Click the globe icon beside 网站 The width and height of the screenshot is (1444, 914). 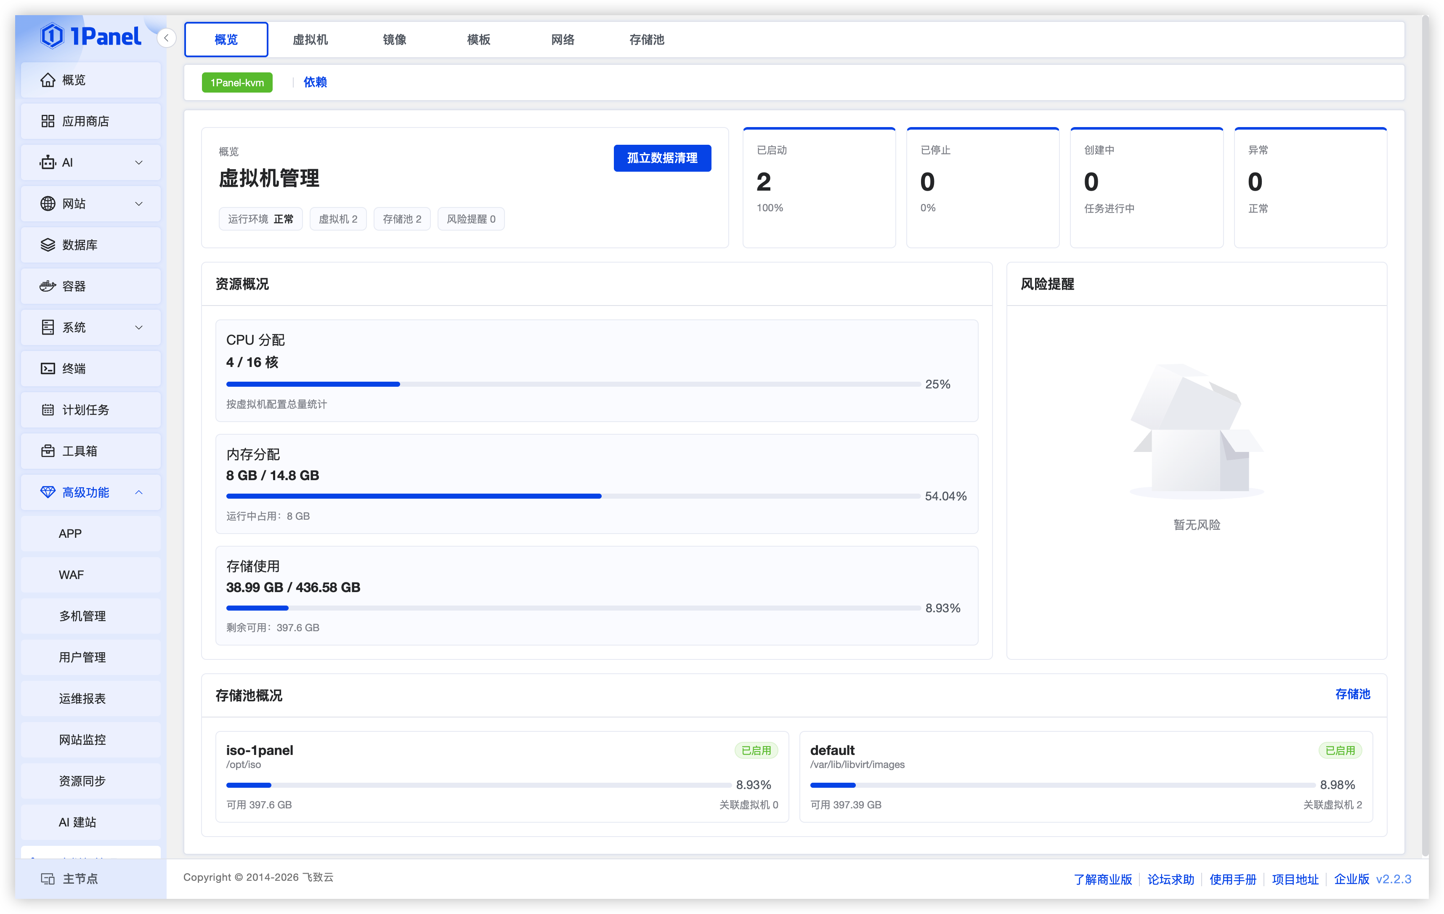click(x=48, y=204)
